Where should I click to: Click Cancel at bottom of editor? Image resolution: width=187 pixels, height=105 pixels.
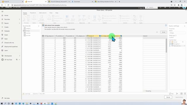168,97
